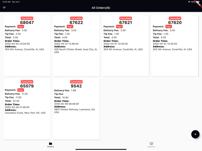
Task: Click Total 22.00 on order 65079
Action: click(x=12, y=101)
